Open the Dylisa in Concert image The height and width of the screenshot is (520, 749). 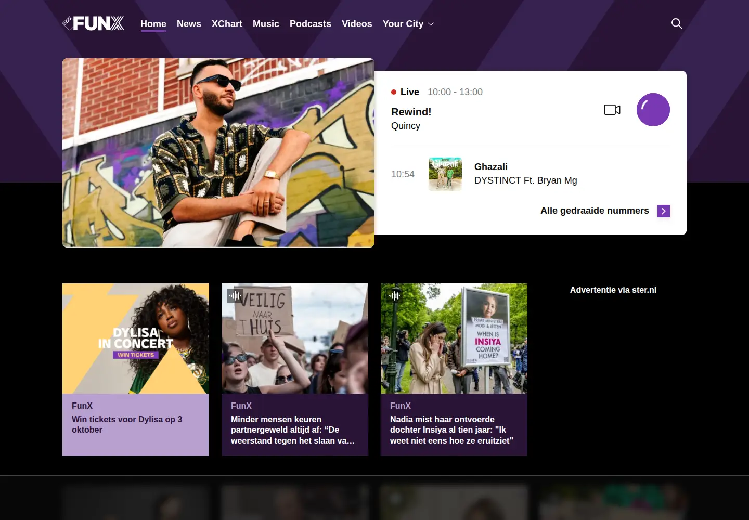[x=136, y=339]
